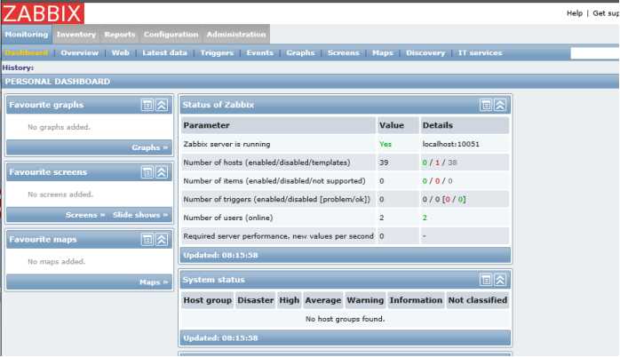This screenshot has width=620, height=357.
Task: Collapse the System status widget
Action: point(500,280)
